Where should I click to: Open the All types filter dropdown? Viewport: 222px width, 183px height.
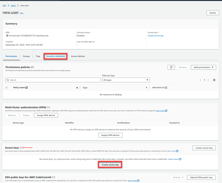(x=126, y=80)
